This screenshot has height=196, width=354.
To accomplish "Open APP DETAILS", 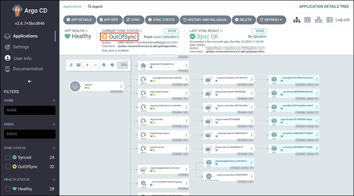I will (80, 20).
